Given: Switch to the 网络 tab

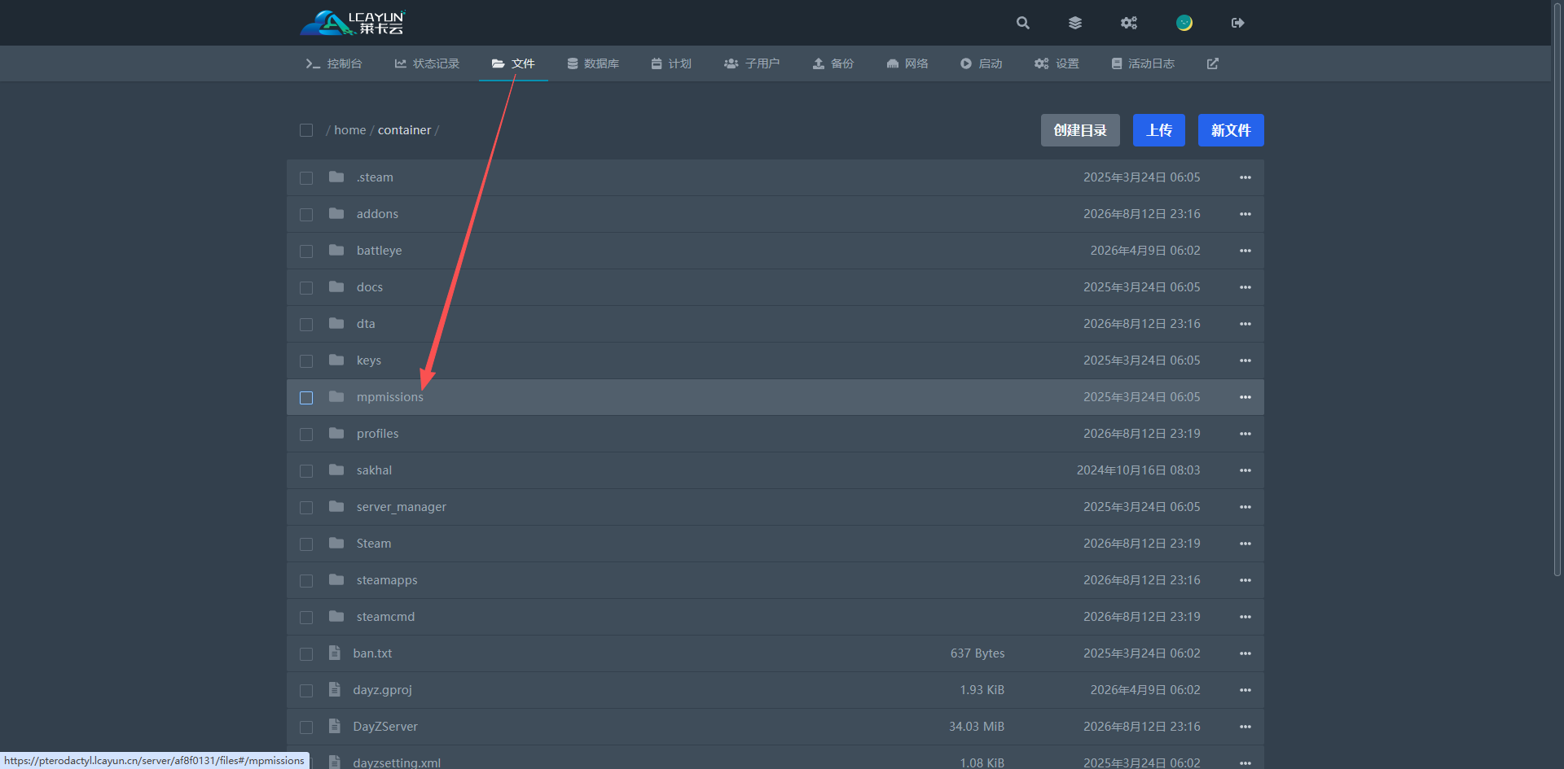Looking at the screenshot, I should click(x=907, y=63).
